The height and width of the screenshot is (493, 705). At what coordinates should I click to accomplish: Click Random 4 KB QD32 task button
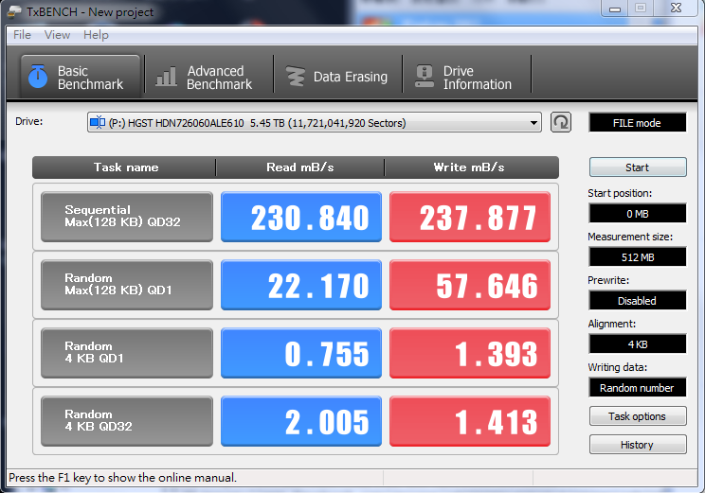click(x=127, y=421)
